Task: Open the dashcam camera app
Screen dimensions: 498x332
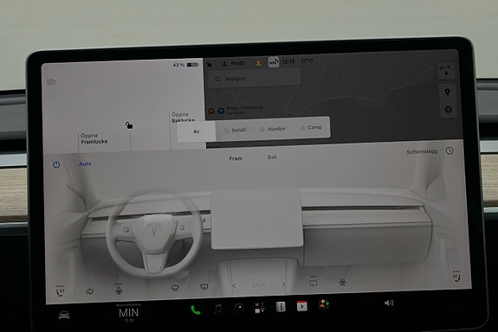Action: coord(239,308)
